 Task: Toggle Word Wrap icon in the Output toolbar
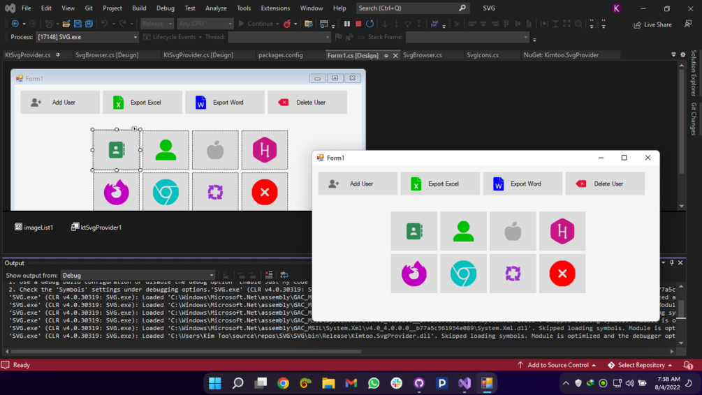[x=284, y=275]
